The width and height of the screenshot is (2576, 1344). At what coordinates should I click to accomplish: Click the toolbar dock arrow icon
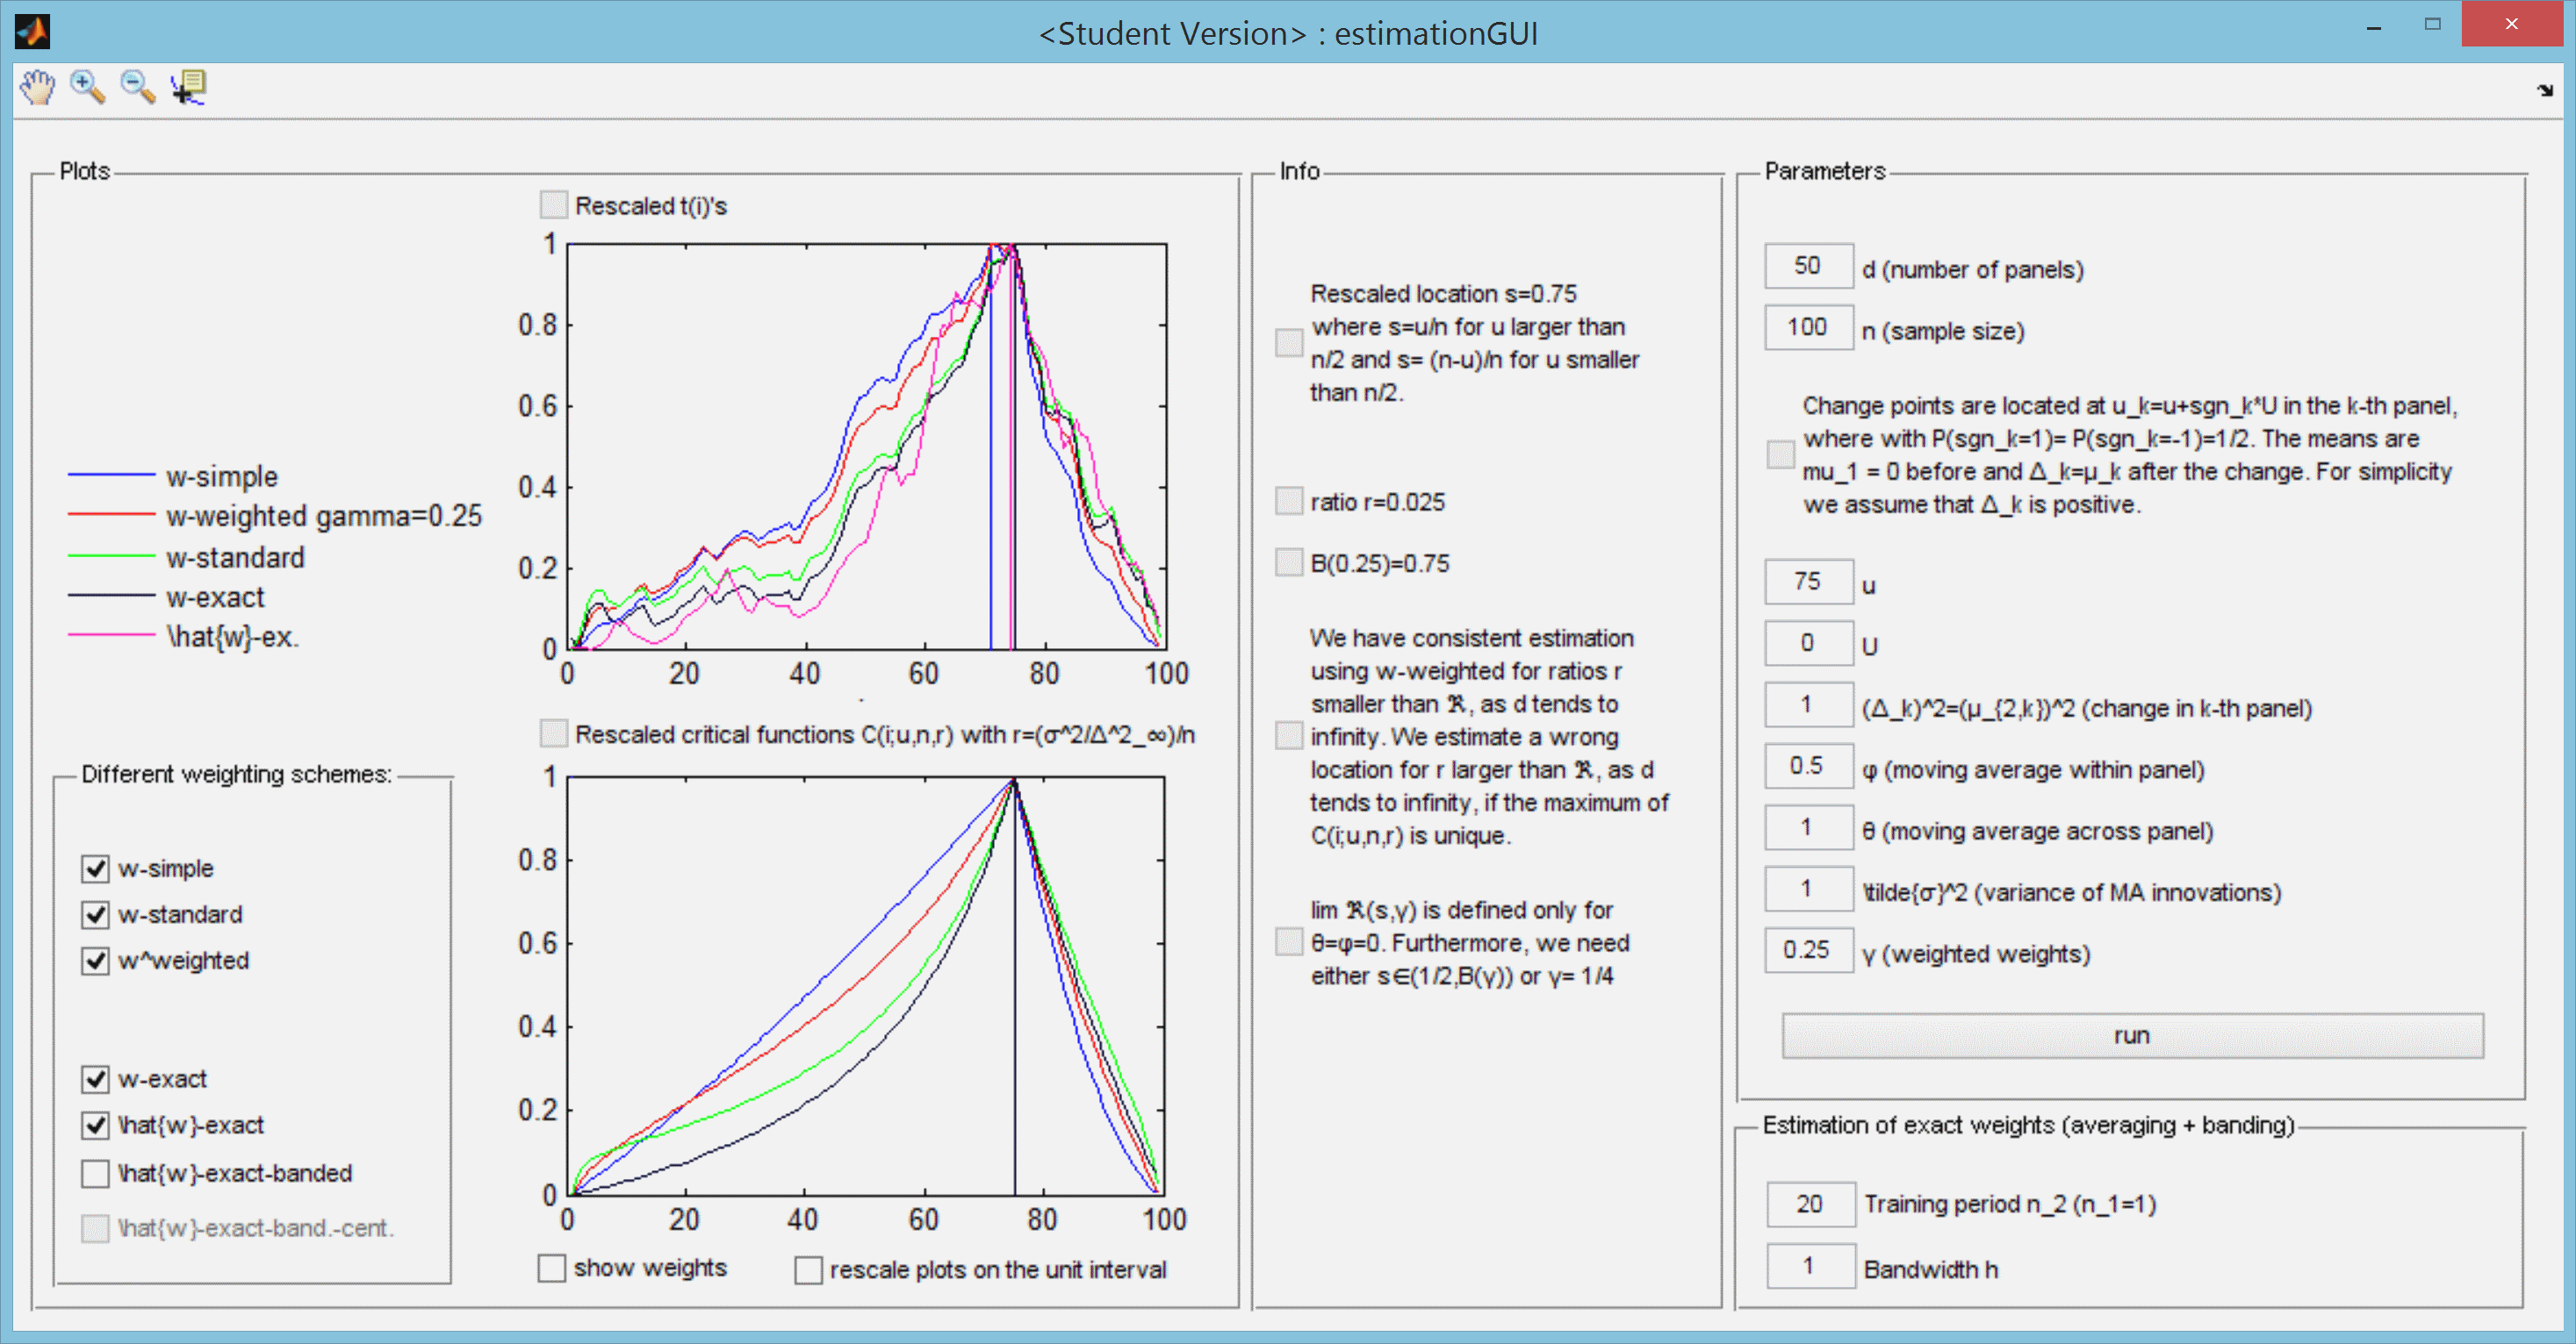(2545, 91)
